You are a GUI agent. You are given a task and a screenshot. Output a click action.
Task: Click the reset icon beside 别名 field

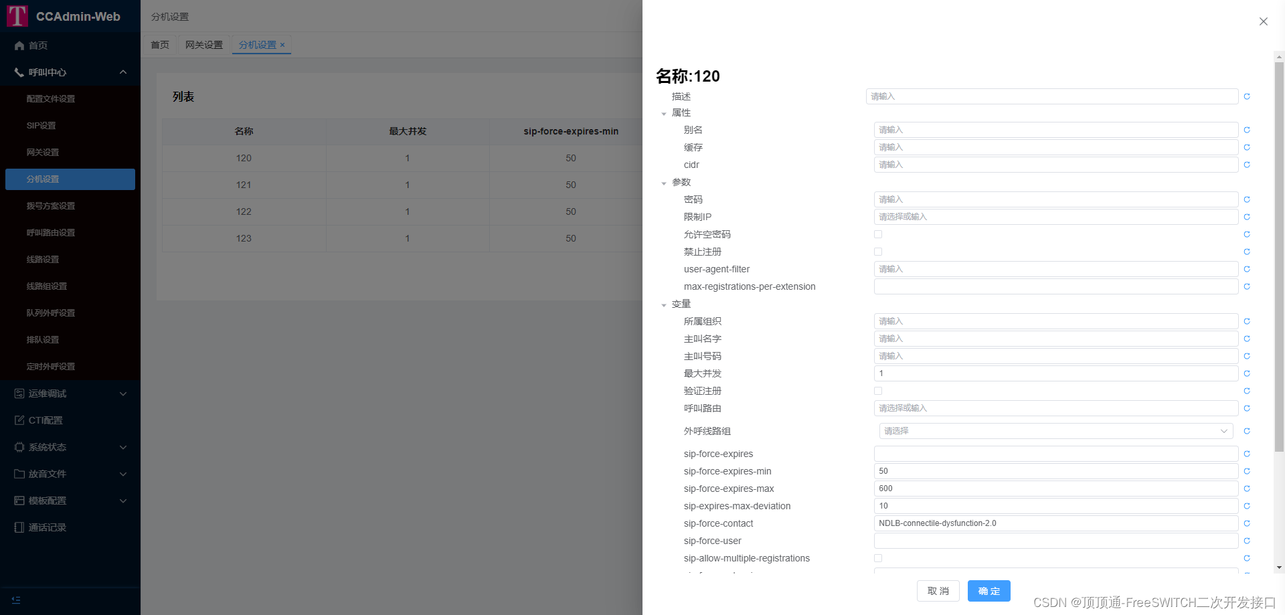[x=1247, y=130]
